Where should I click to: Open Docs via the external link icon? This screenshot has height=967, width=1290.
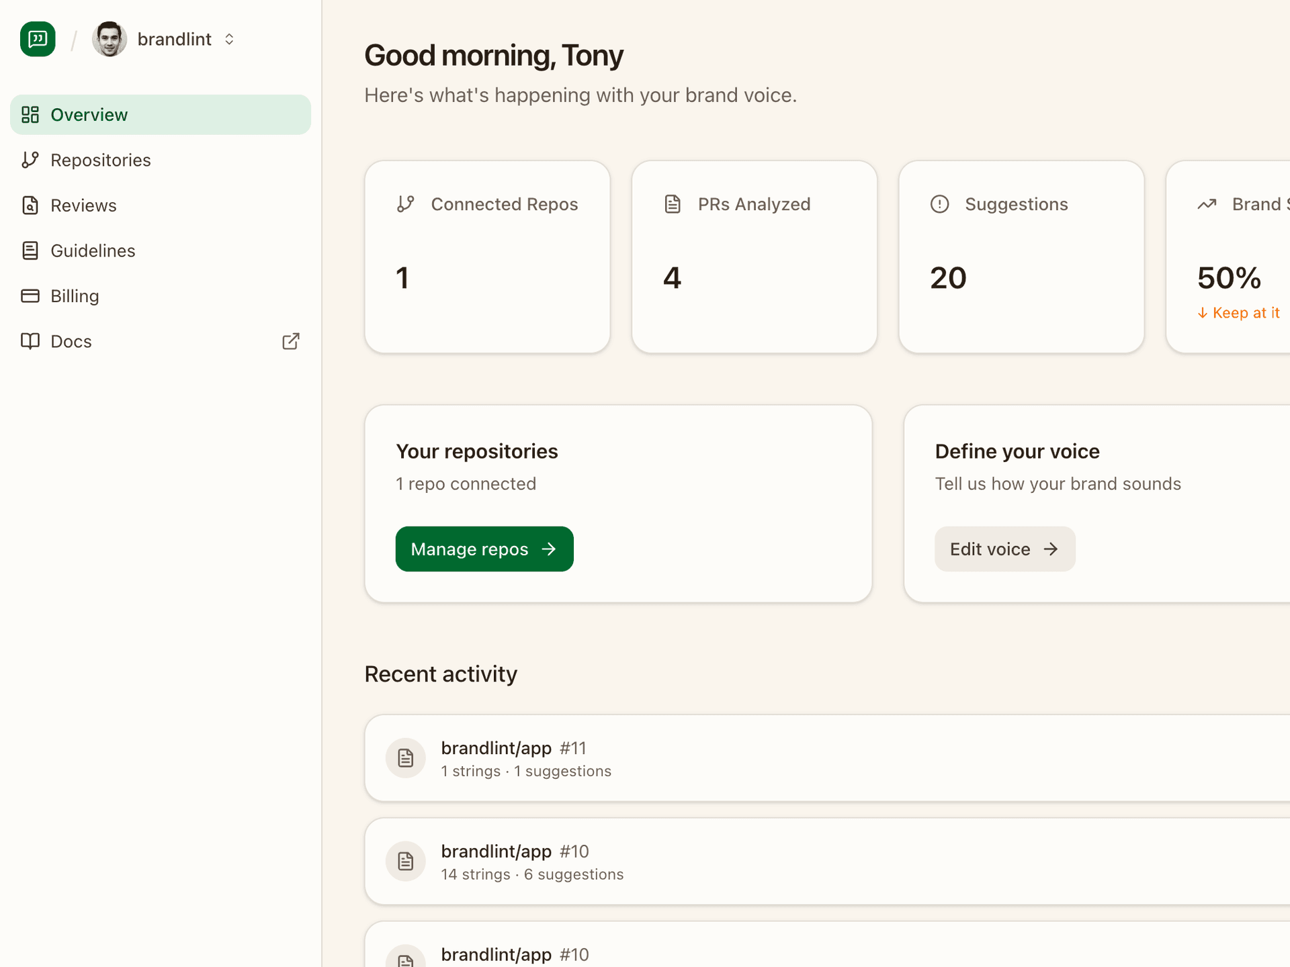click(x=290, y=341)
